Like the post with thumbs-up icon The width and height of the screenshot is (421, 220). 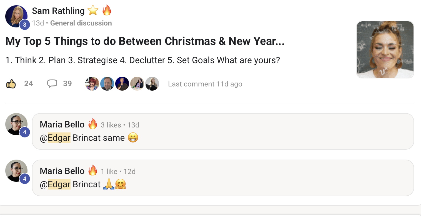tap(11, 84)
